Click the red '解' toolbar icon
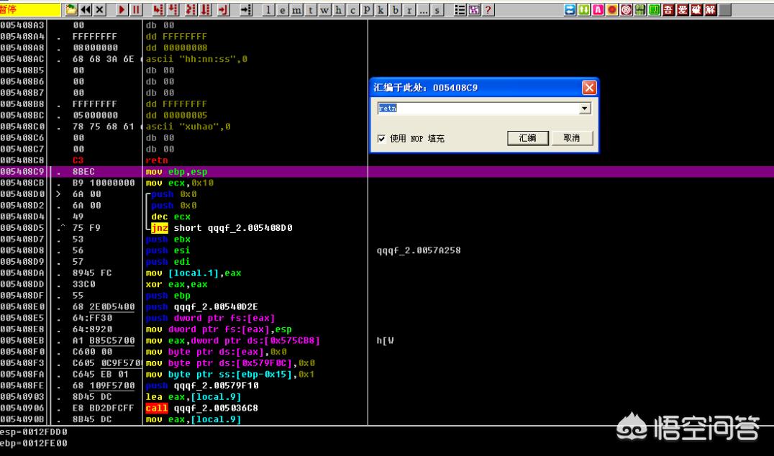 click(711, 9)
